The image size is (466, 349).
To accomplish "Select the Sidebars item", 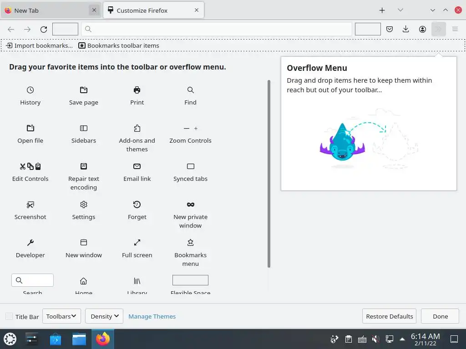I will 84,134.
